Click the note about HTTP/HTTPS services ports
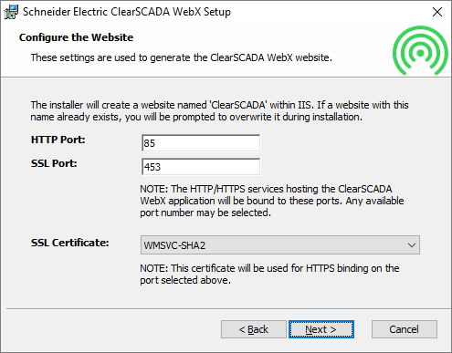Viewport: 452px width, 353px height. pos(272,201)
